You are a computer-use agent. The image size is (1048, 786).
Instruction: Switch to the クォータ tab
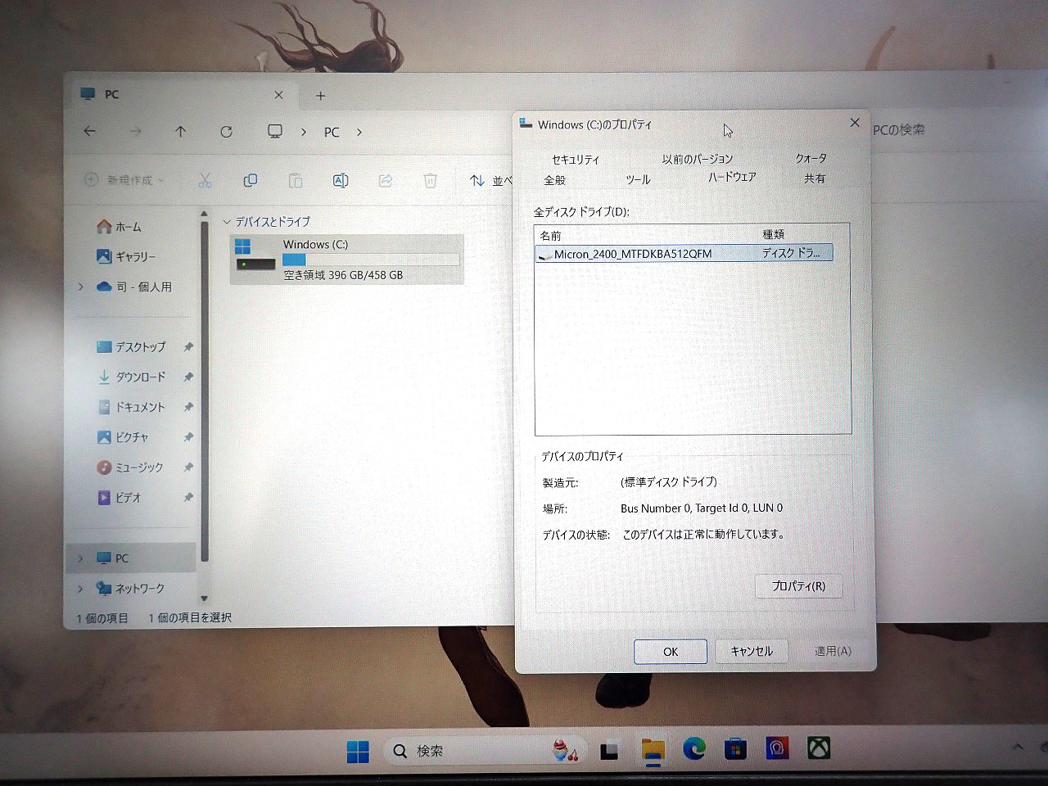pos(811,158)
